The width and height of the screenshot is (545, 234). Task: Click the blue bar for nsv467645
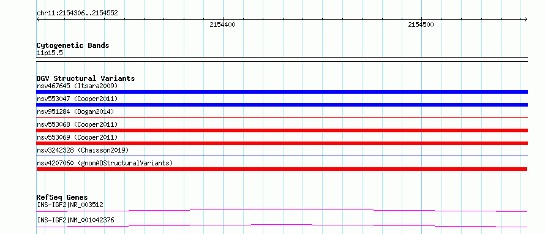pos(282,92)
